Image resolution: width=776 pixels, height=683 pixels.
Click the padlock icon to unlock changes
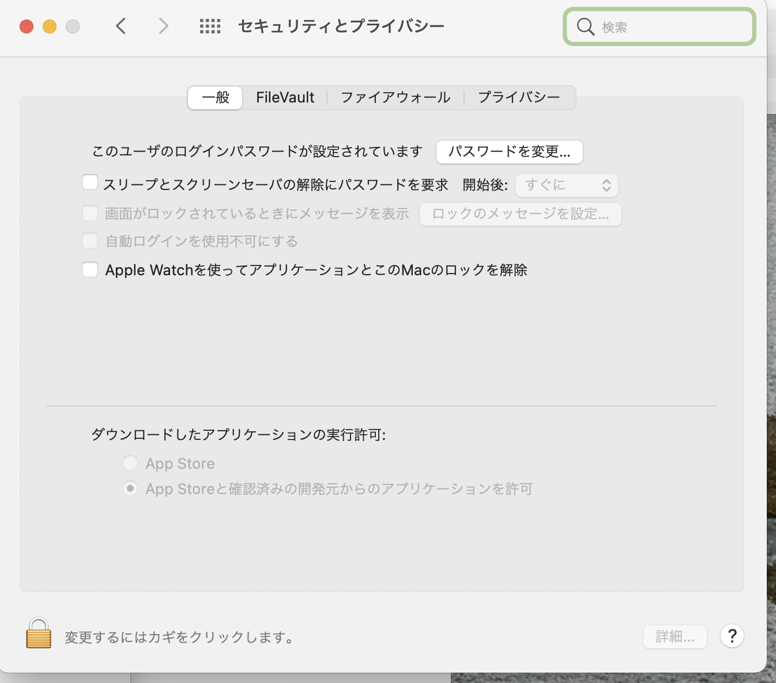click(x=39, y=633)
